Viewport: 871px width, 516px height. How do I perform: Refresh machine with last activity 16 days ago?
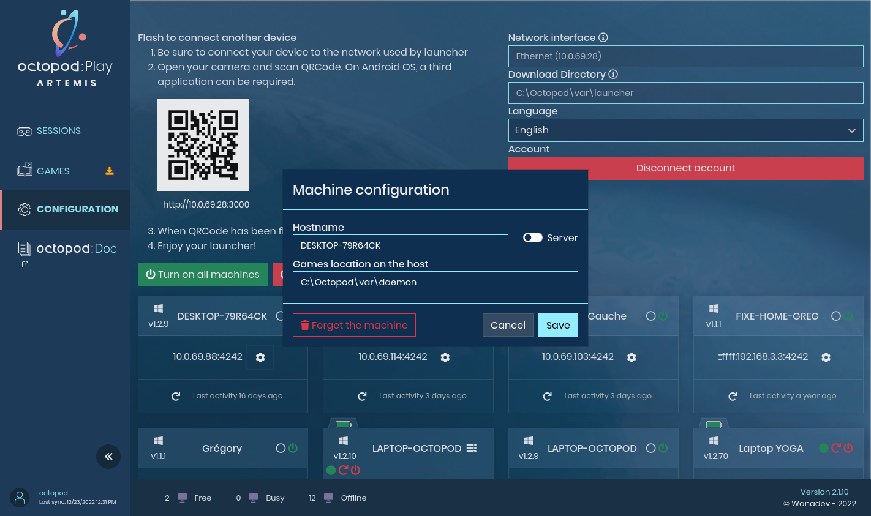pos(176,397)
